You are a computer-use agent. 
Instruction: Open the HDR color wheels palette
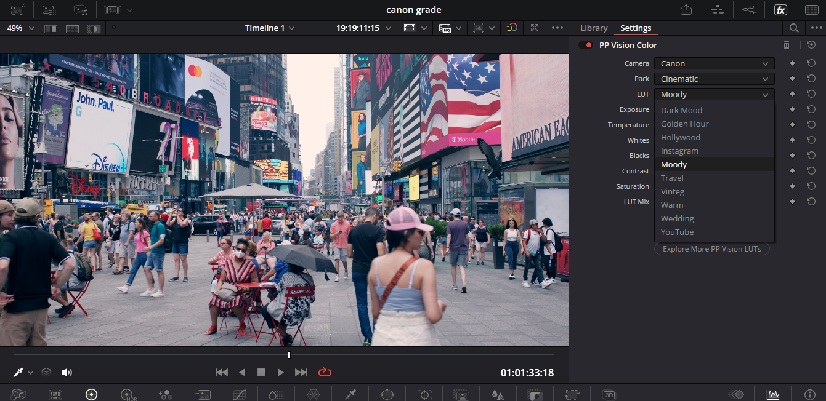point(128,395)
